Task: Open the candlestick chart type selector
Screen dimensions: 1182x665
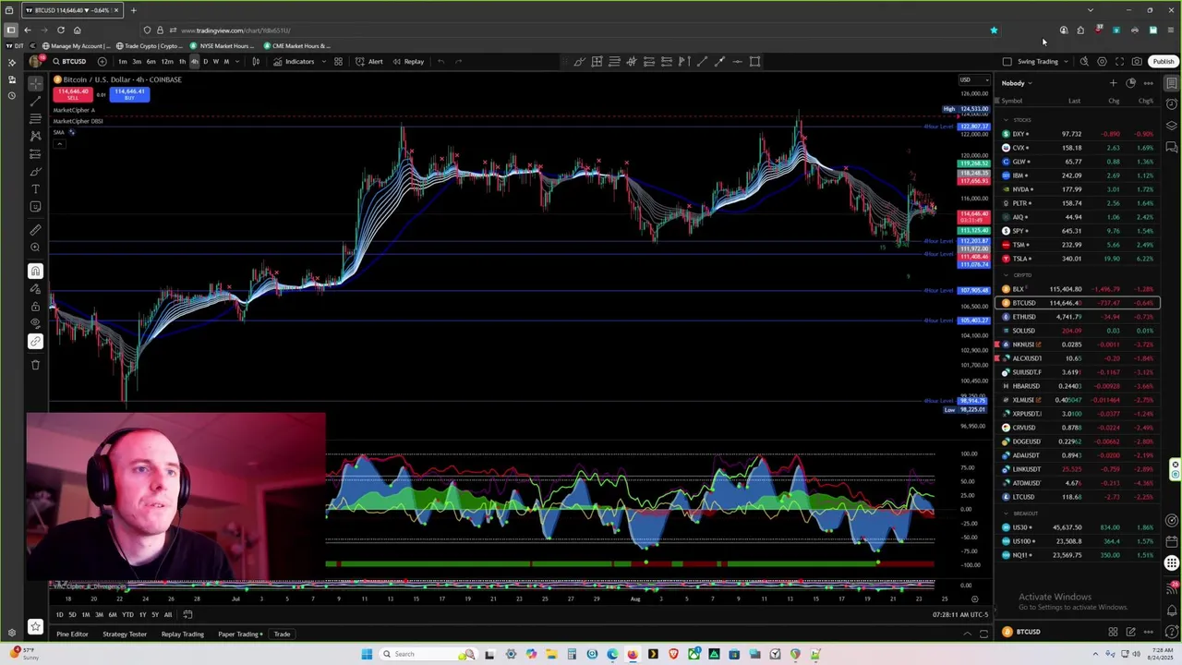Action: pos(256,62)
